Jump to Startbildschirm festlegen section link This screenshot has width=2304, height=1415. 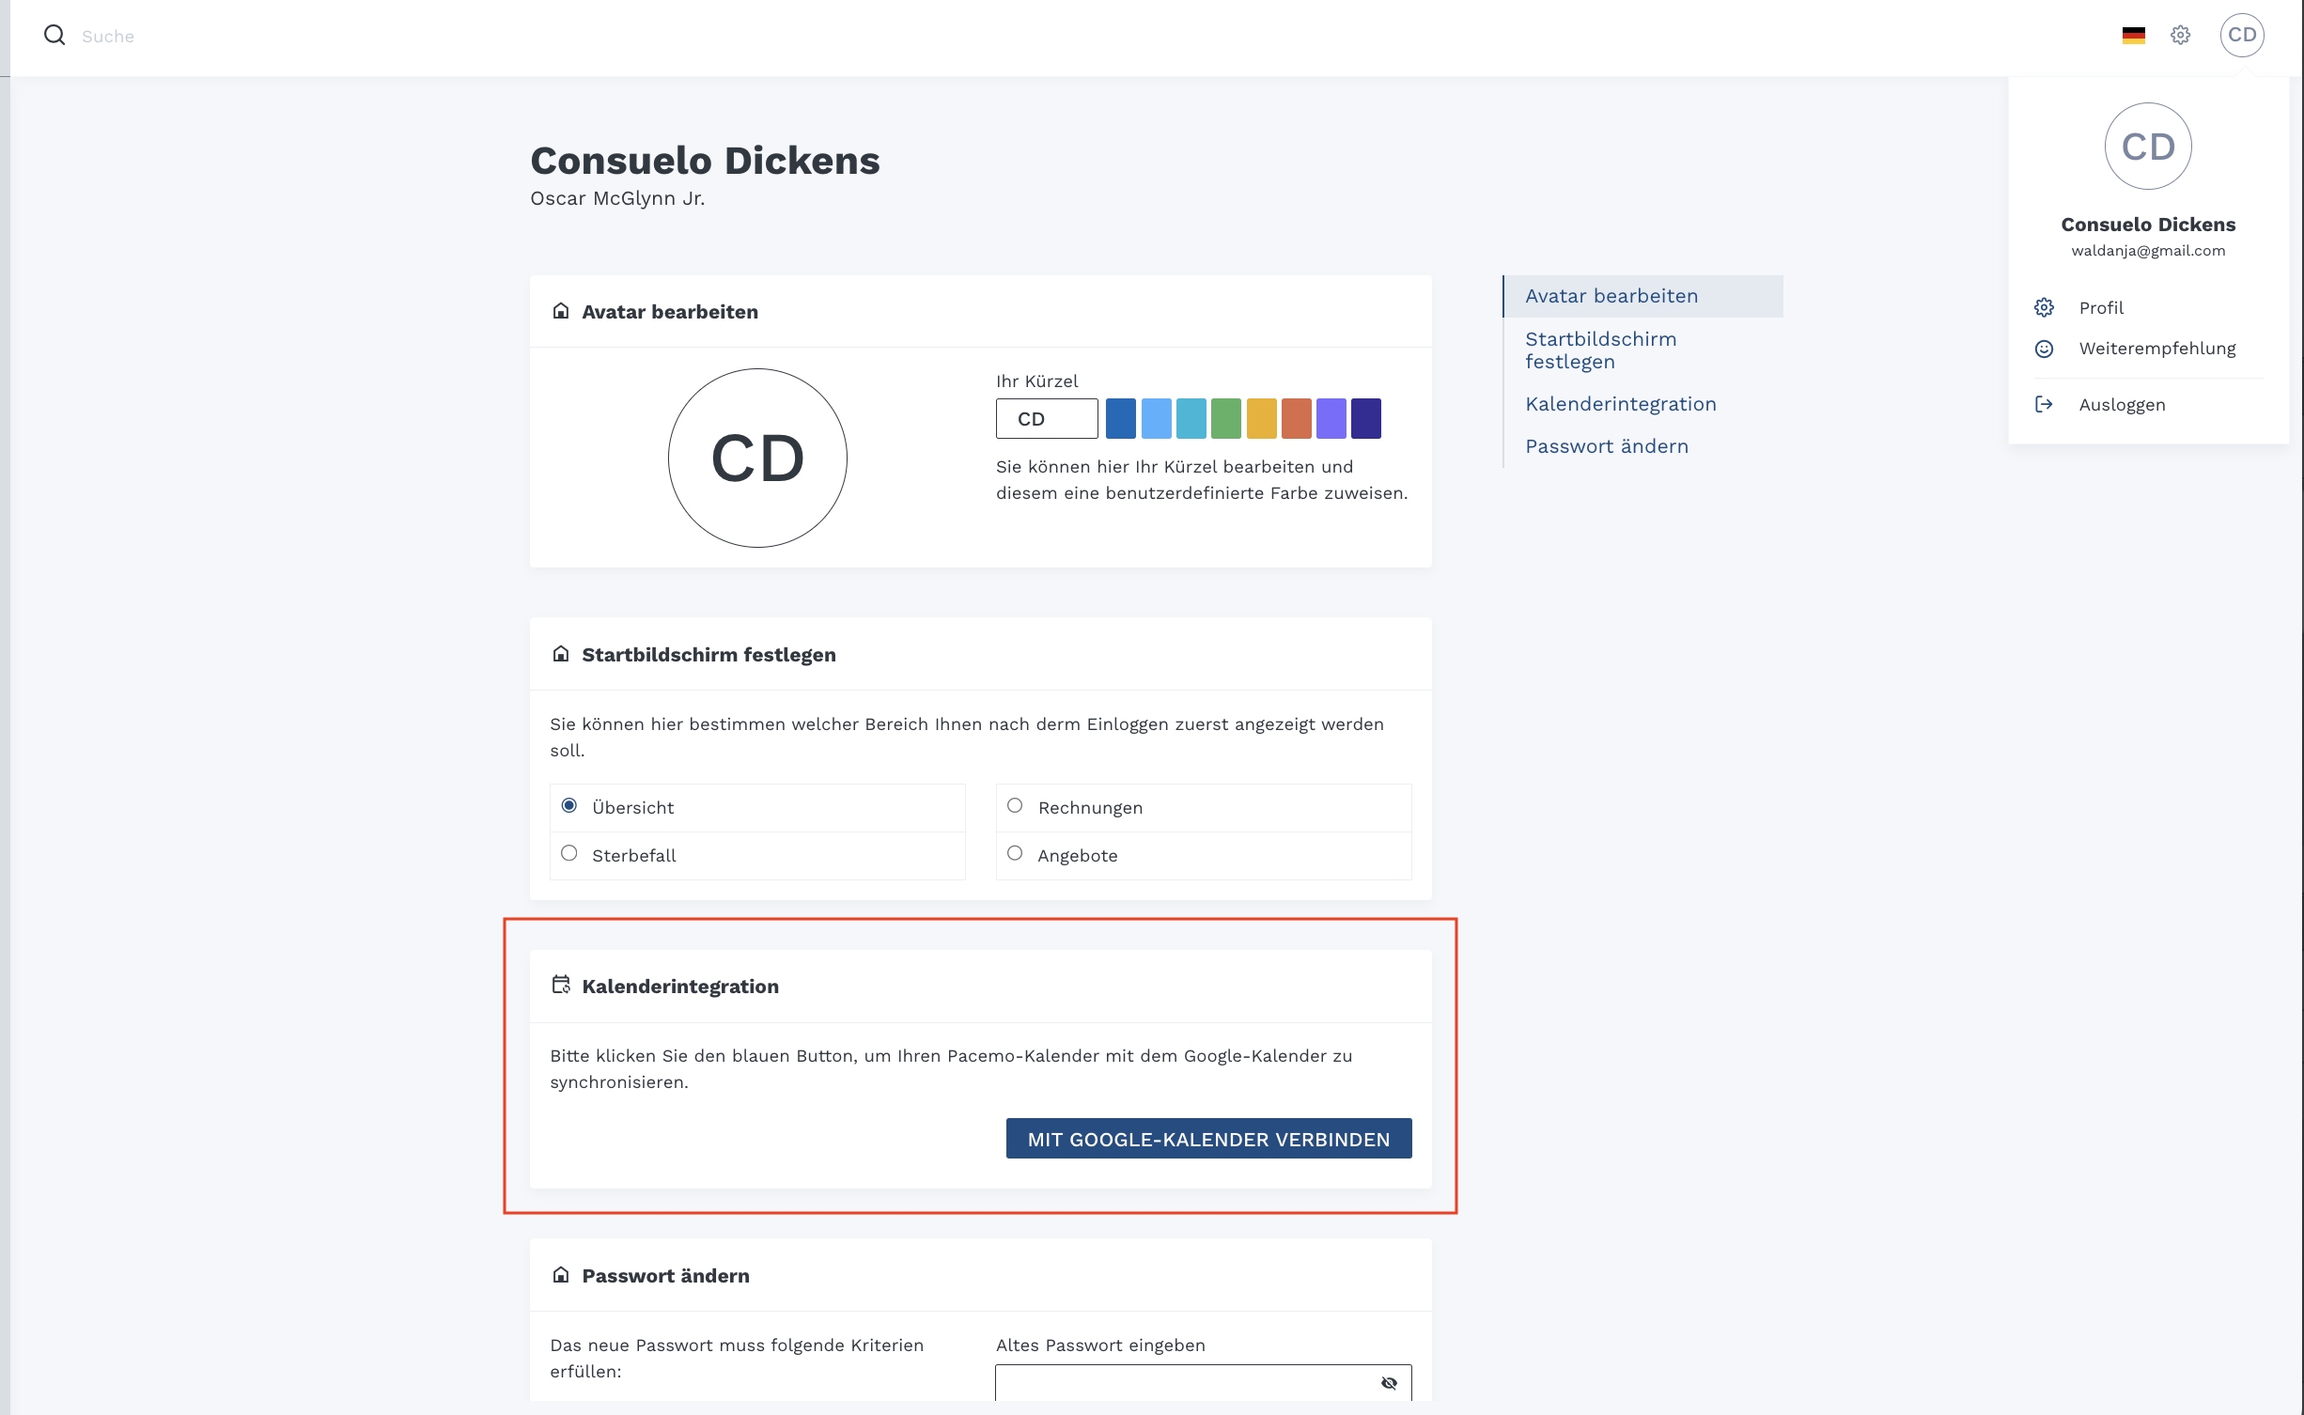pyautogui.click(x=1601, y=350)
